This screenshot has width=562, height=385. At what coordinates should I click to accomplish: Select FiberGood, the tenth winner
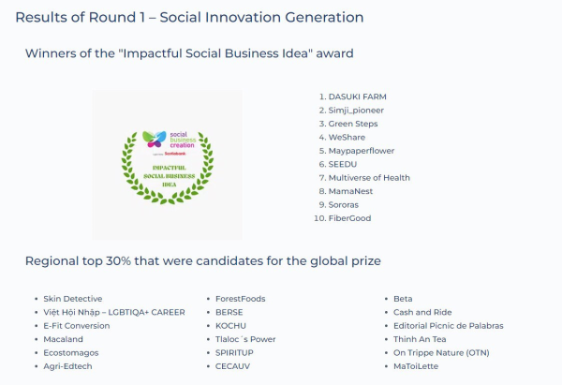[349, 218]
